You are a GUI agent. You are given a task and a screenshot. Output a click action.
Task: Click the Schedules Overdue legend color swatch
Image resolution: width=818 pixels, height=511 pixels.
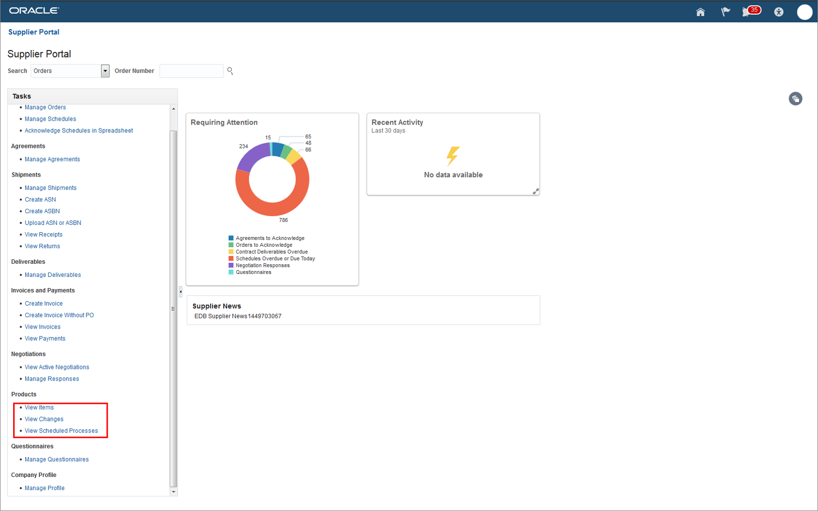click(231, 258)
